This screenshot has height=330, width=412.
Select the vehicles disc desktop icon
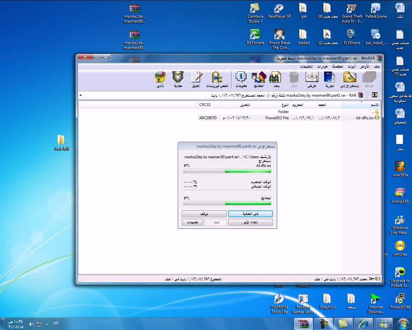pos(400,248)
